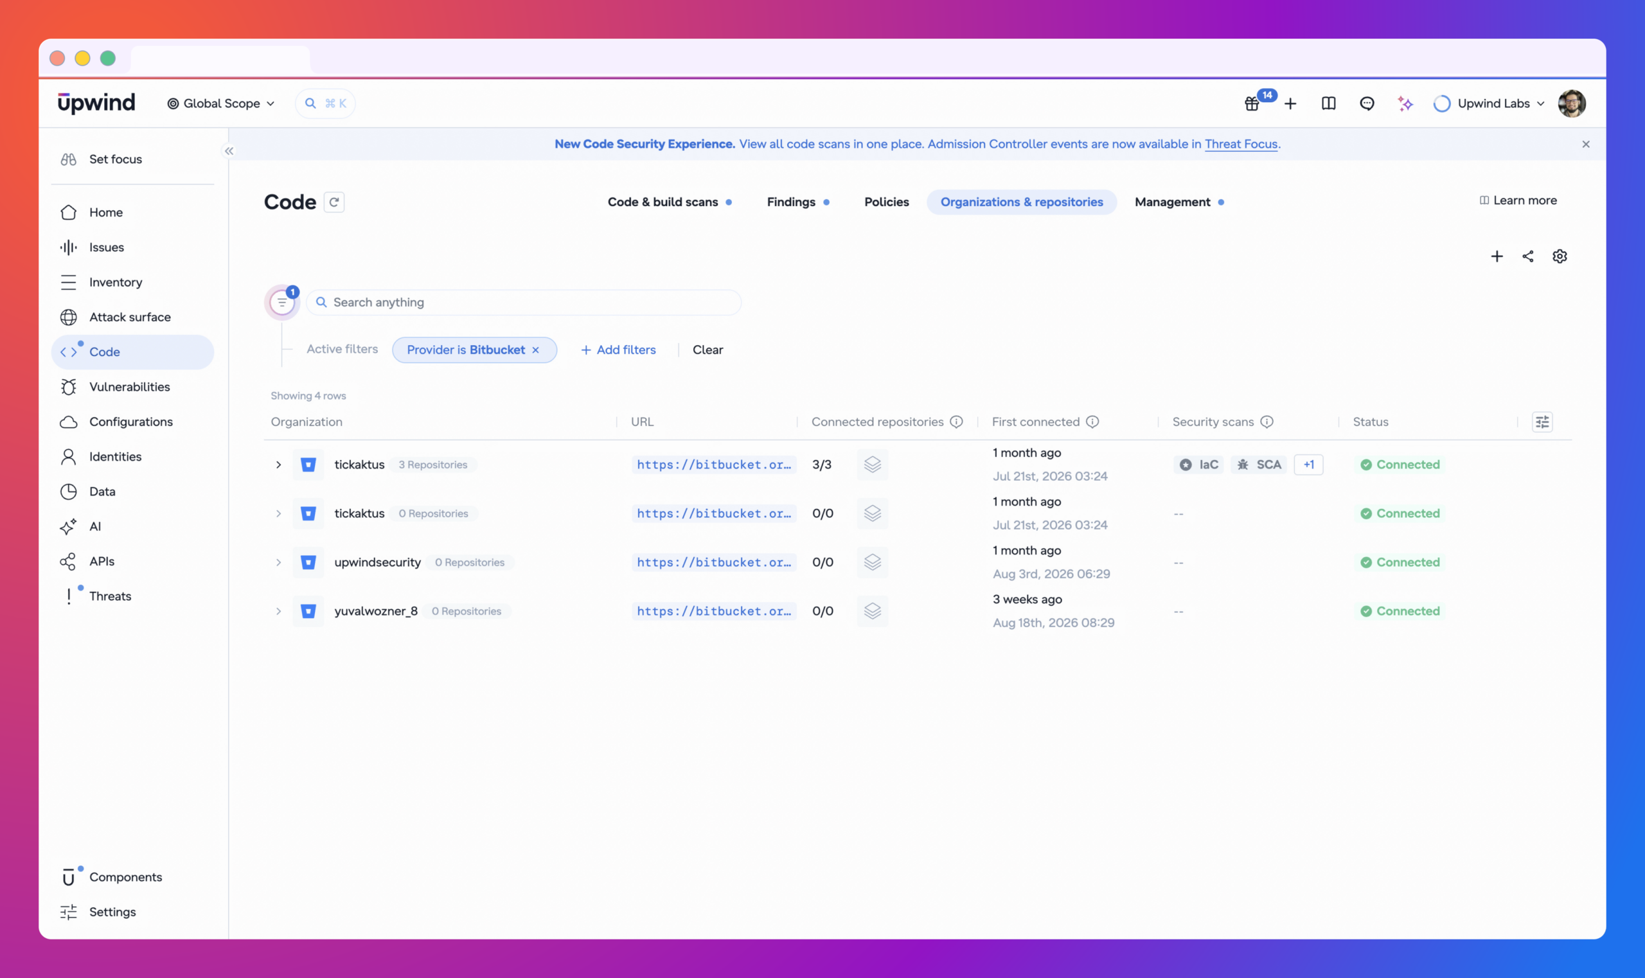Show the +1 more security scans
The height and width of the screenshot is (978, 1645).
point(1308,465)
